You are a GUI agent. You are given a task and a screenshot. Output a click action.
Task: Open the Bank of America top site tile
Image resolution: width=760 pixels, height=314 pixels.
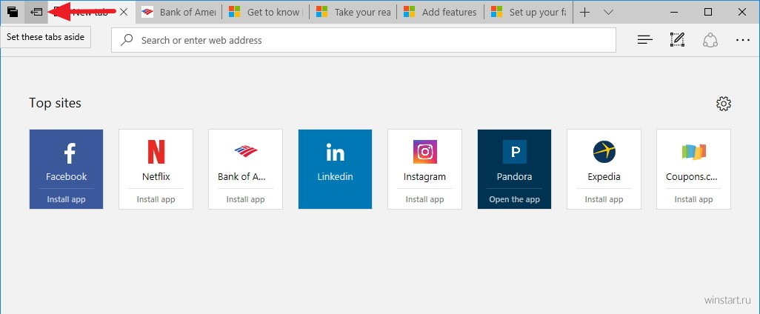246,169
